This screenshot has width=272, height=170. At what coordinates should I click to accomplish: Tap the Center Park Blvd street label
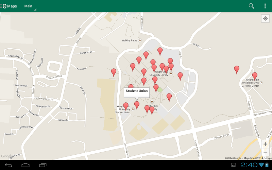point(198,148)
